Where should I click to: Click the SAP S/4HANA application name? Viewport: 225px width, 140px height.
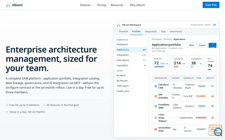coord(163,96)
